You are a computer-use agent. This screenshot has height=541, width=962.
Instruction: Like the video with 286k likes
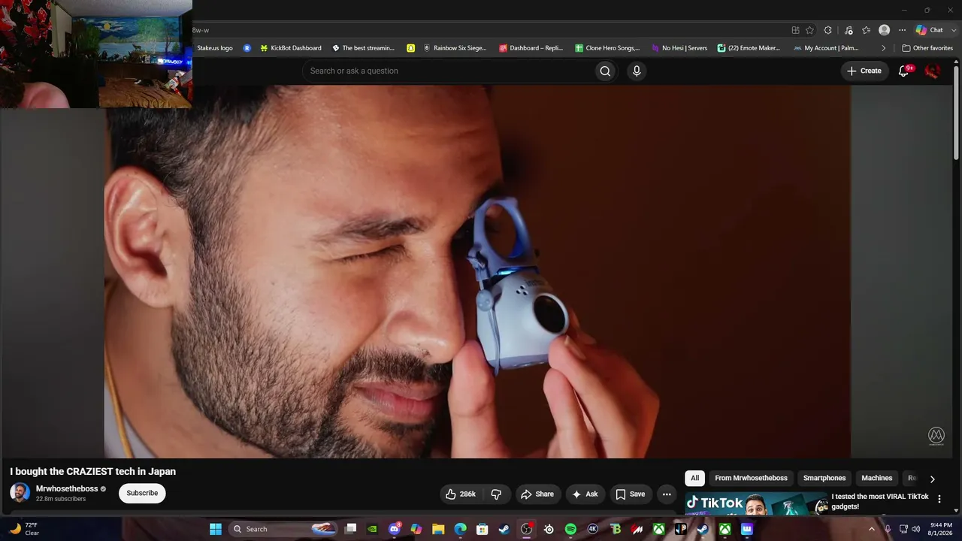coord(460,494)
